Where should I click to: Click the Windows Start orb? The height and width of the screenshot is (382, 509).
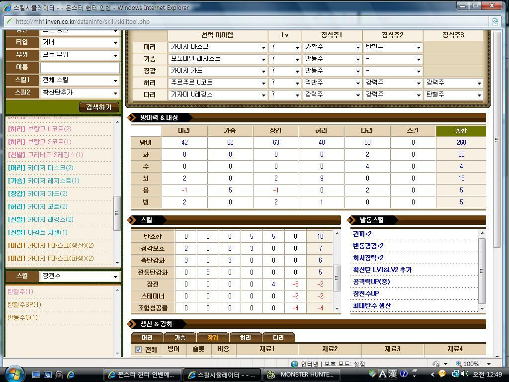13,374
